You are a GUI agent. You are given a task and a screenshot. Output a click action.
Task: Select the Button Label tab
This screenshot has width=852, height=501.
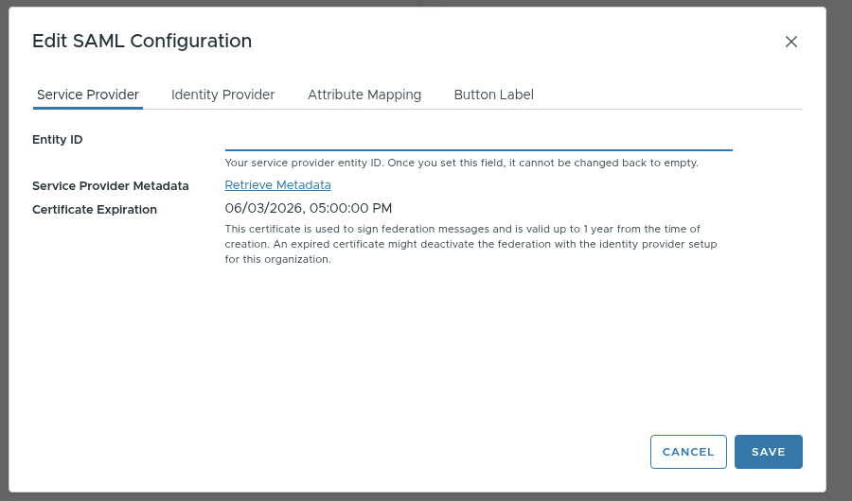point(493,95)
